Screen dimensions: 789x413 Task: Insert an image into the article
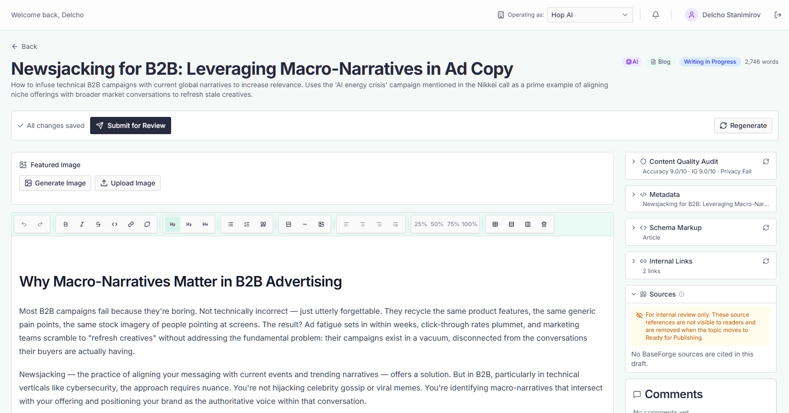(x=321, y=224)
